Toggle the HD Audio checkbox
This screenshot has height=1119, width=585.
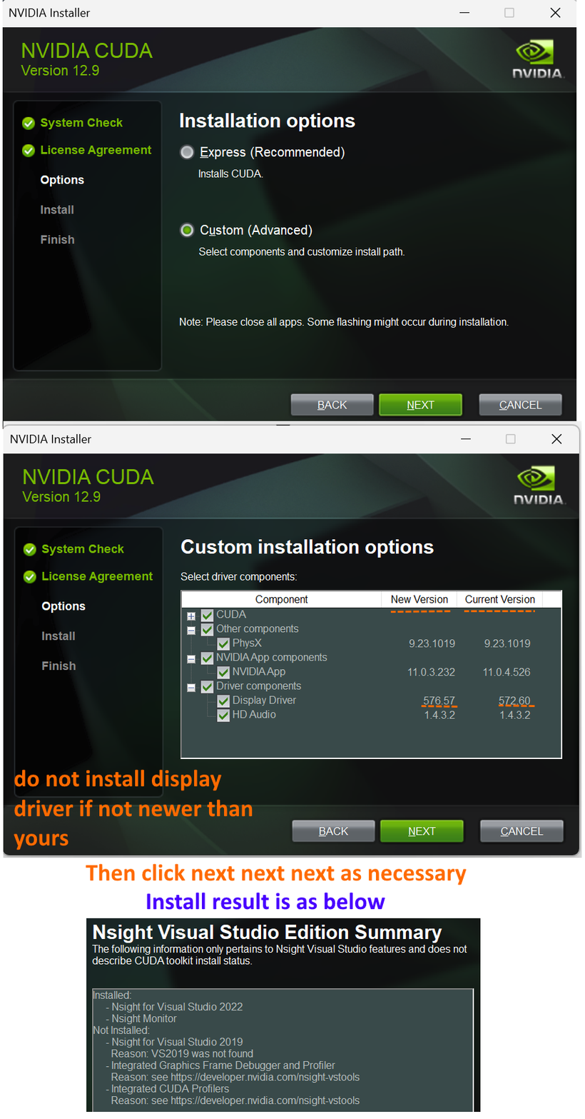(x=223, y=715)
